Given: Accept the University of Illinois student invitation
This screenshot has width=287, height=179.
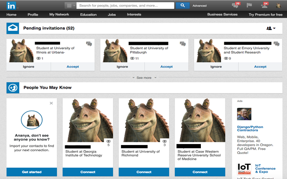Looking at the screenshot, I should (x=73, y=67).
